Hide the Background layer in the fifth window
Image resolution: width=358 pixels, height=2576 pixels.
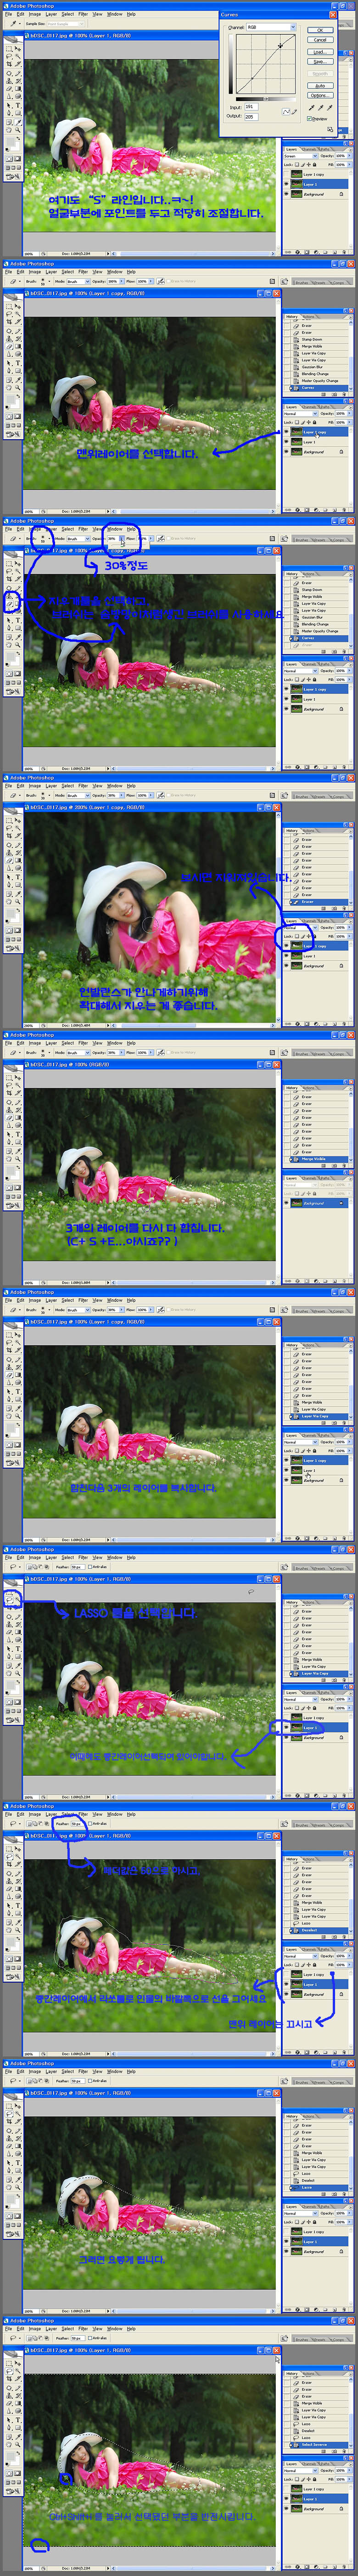[287, 1203]
